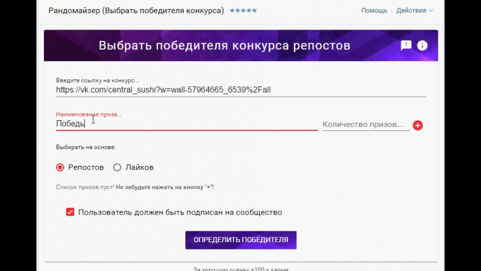This screenshot has height=271, width=481.
Task: Click the «Наименование приза» text field
Action: click(186, 123)
